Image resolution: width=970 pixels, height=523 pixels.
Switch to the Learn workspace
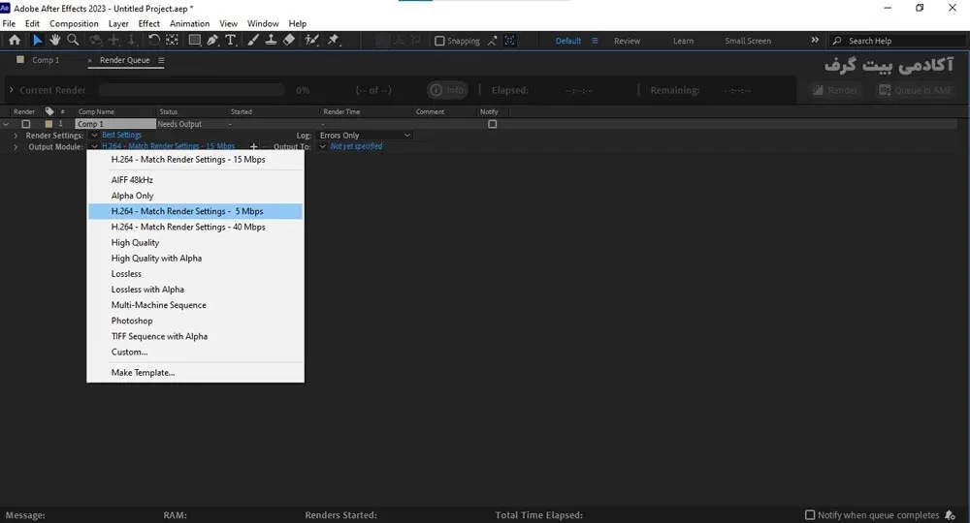[683, 41]
